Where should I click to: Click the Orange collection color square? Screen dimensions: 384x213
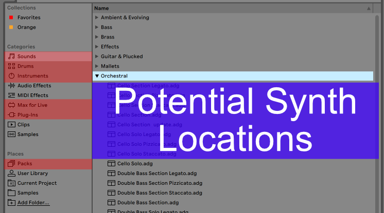pyautogui.click(x=11, y=27)
